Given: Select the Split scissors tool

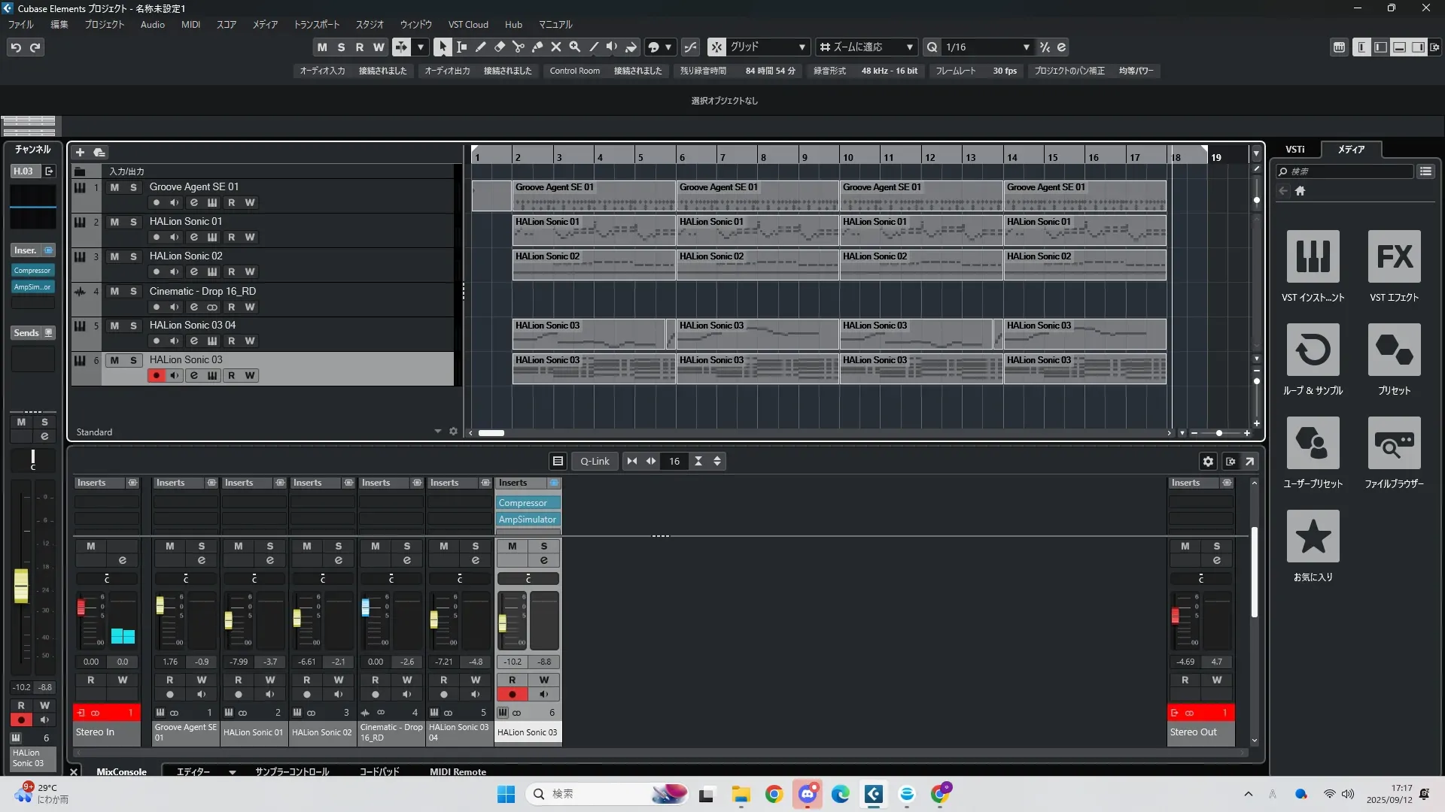Looking at the screenshot, I should point(519,47).
